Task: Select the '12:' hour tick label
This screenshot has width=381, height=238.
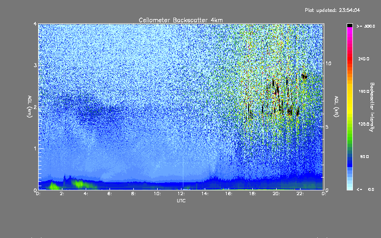Action: [181, 194]
